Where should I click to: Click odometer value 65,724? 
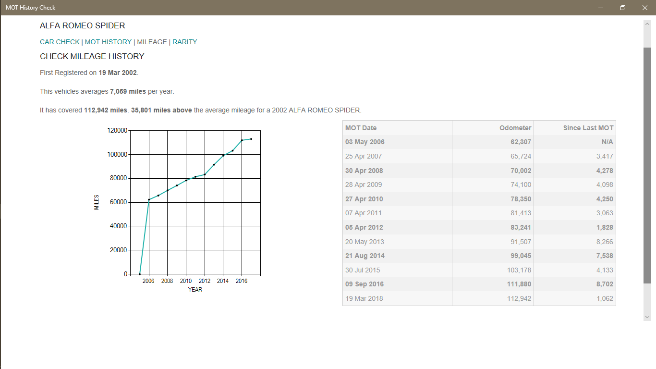tap(521, 156)
